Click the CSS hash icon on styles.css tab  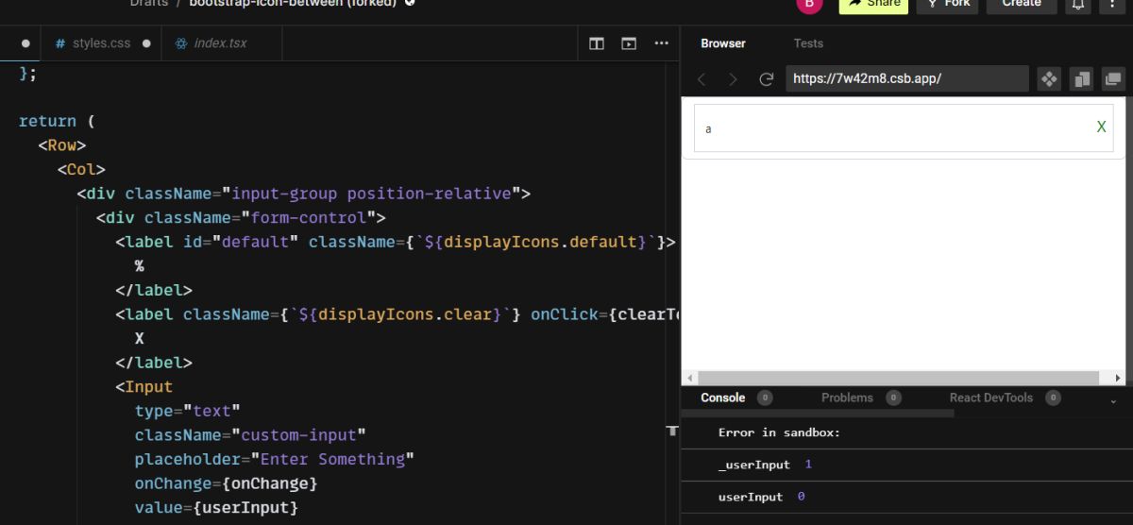60,43
